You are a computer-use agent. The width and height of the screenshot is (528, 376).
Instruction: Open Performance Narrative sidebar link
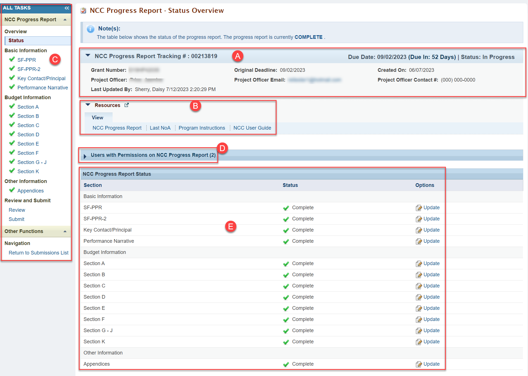43,88
